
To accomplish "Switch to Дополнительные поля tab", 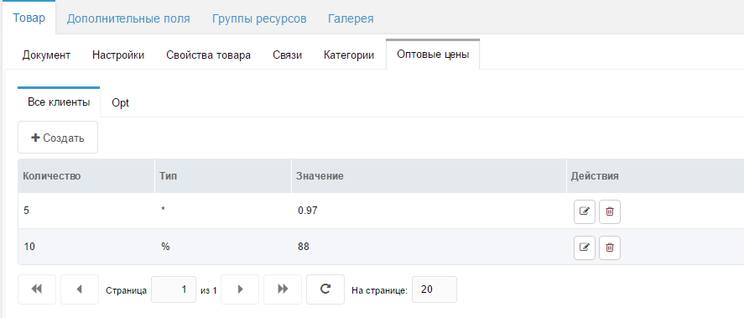I will point(128,19).
